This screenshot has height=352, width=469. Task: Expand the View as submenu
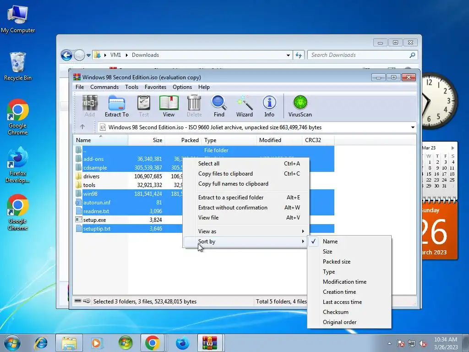point(245,231)
